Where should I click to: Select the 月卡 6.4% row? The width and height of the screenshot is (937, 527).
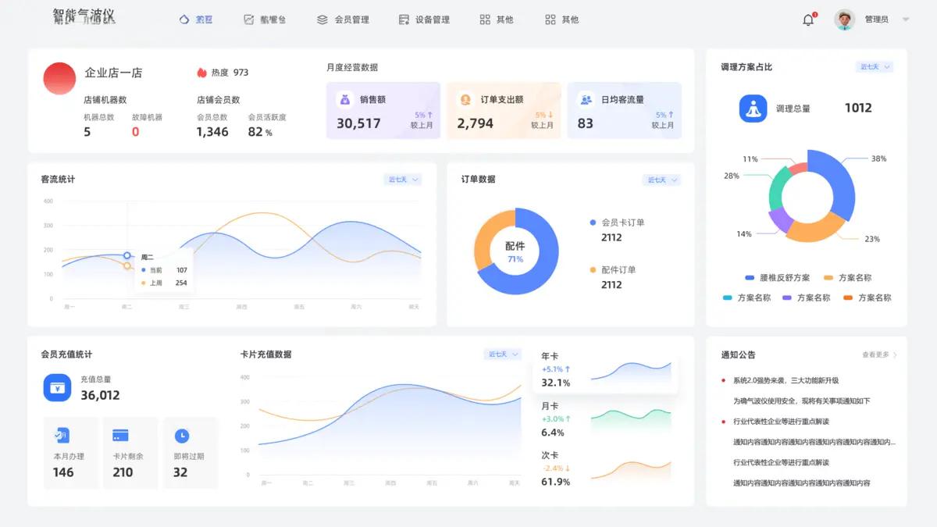click(605, 419)
